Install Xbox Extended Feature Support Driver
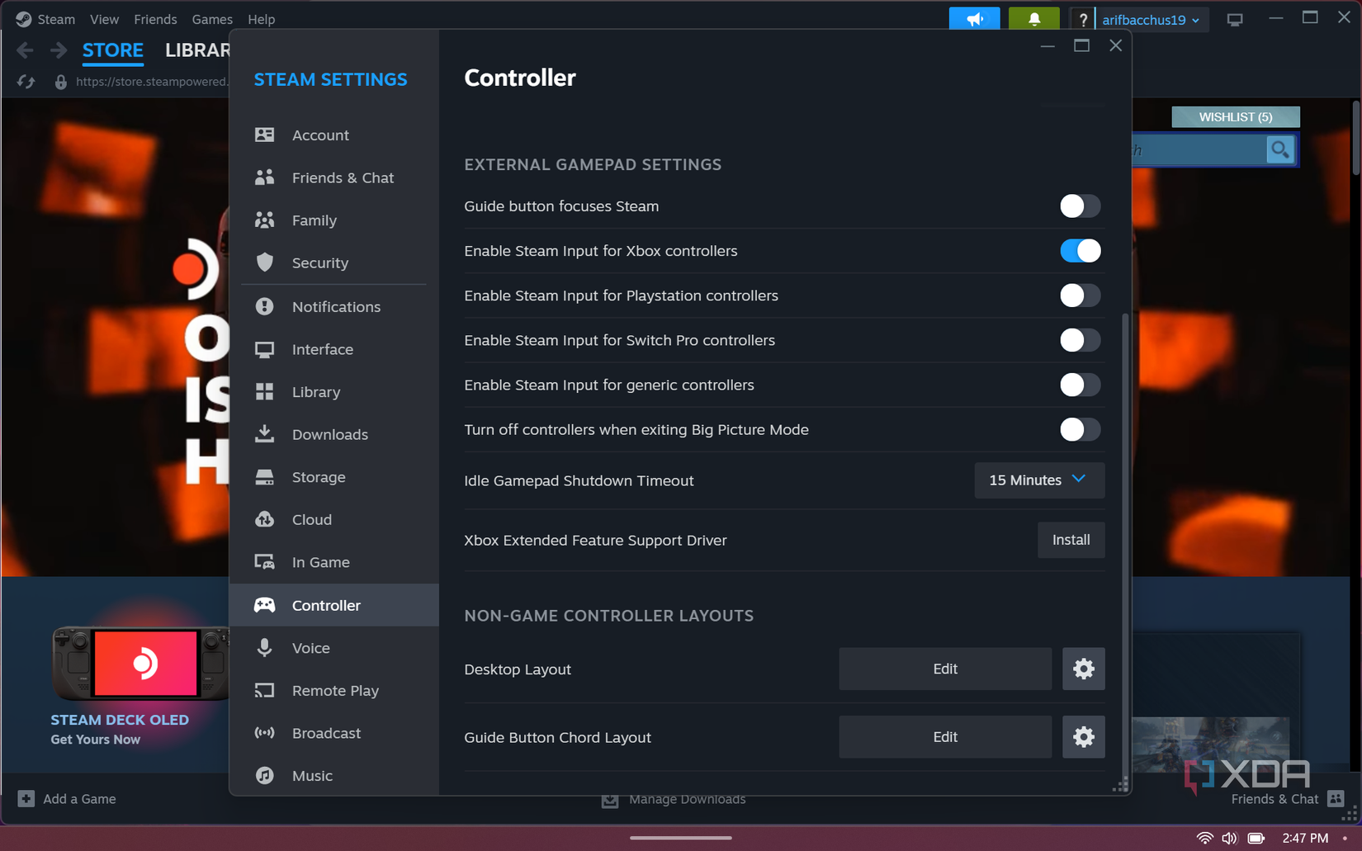1362x851 pixels. pos(1071,540)
